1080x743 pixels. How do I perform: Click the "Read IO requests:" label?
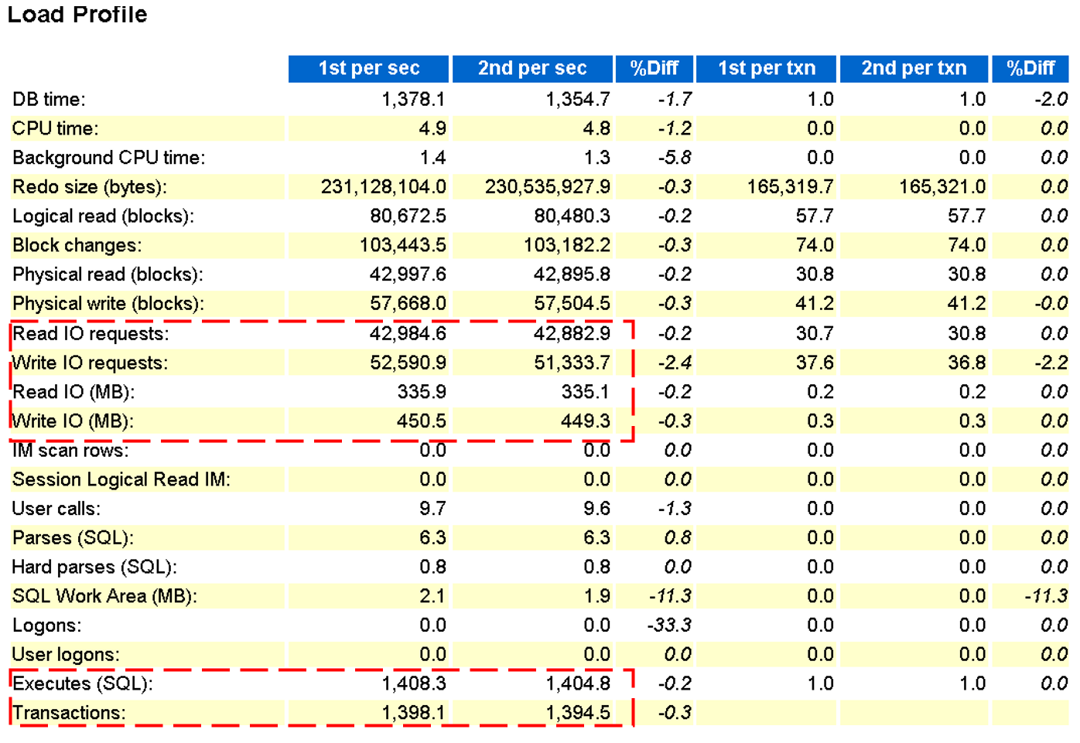[91, 334]
